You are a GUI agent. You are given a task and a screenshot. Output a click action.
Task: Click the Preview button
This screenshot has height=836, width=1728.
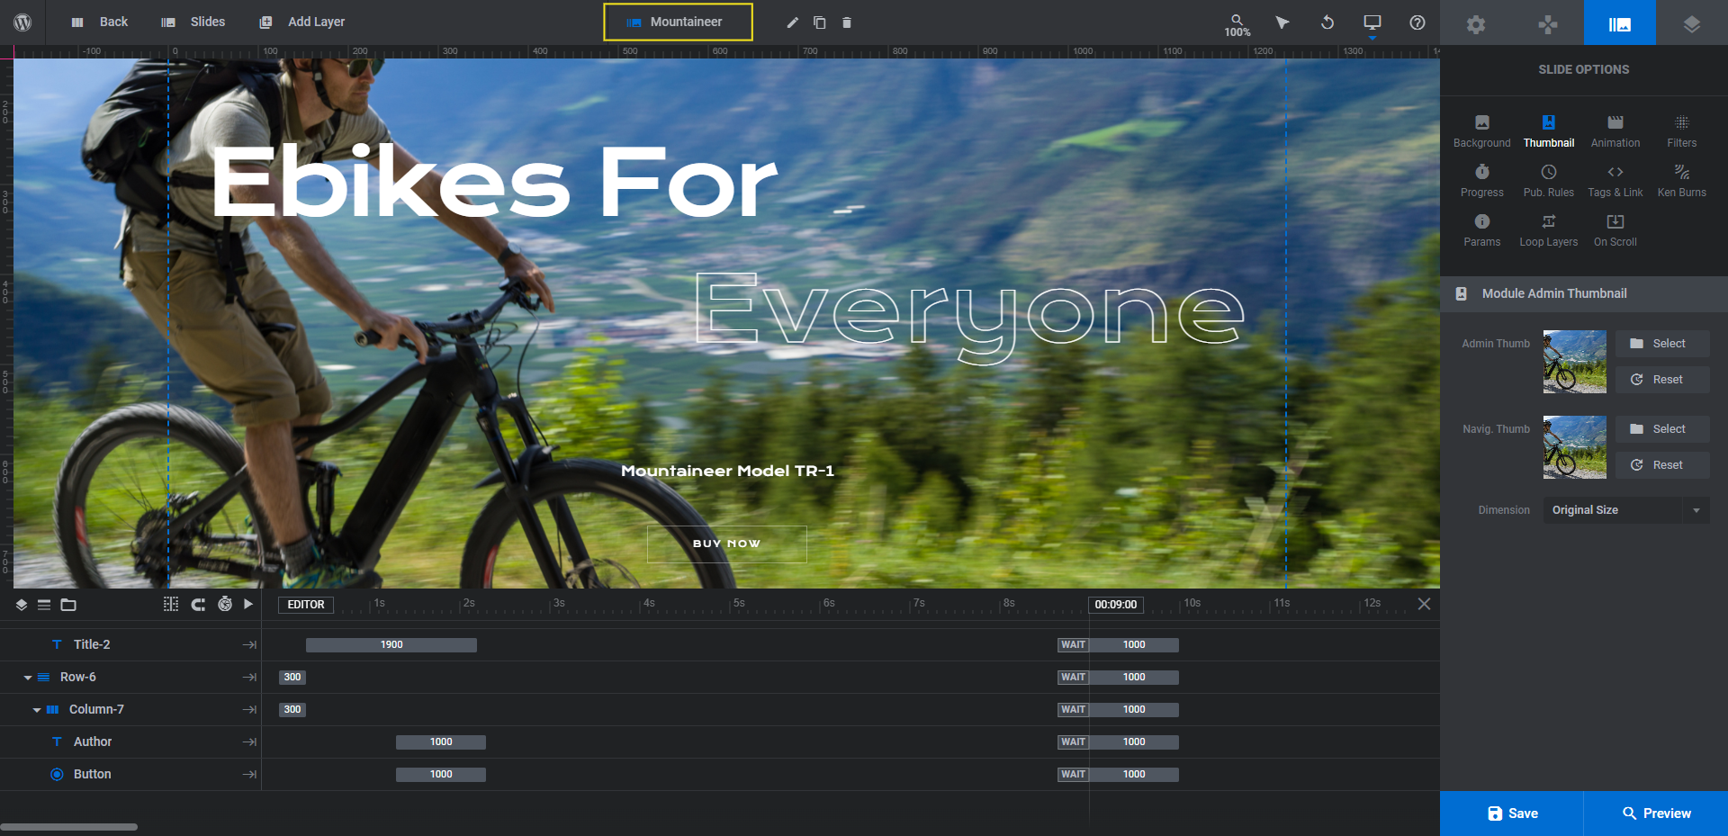[1656, 814]
